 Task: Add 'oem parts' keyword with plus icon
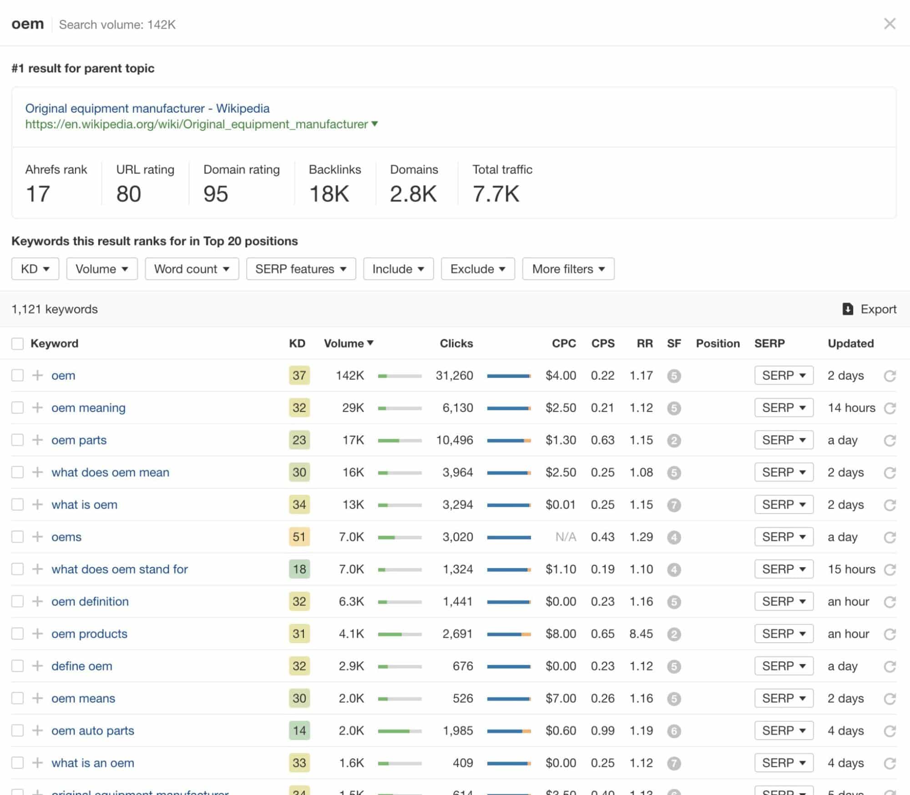point(38,440)
